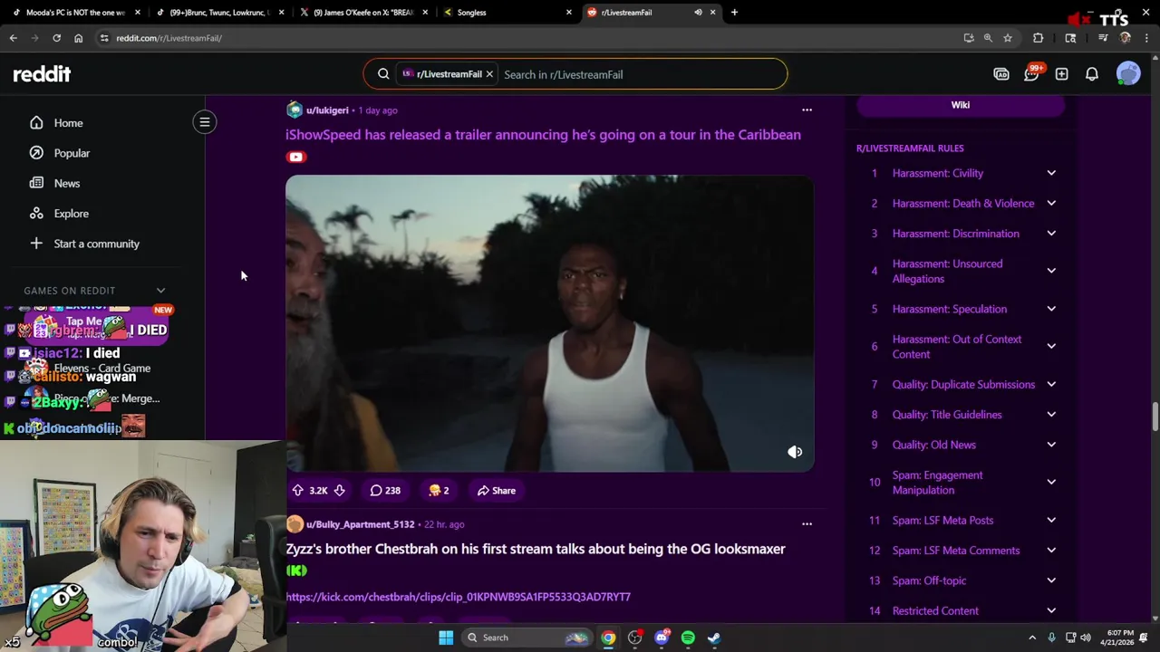1160x652 pixels.
Task: Open Steam from the taskbar
Action: [714, 638]
